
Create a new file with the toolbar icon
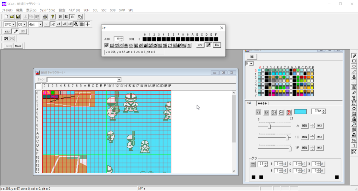[6, 17]
